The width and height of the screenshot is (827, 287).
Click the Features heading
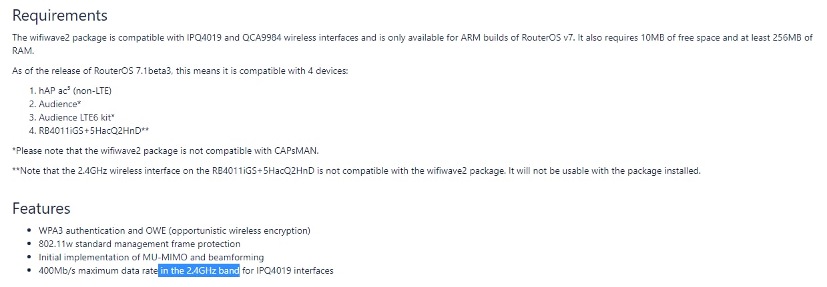pos(41,208)
